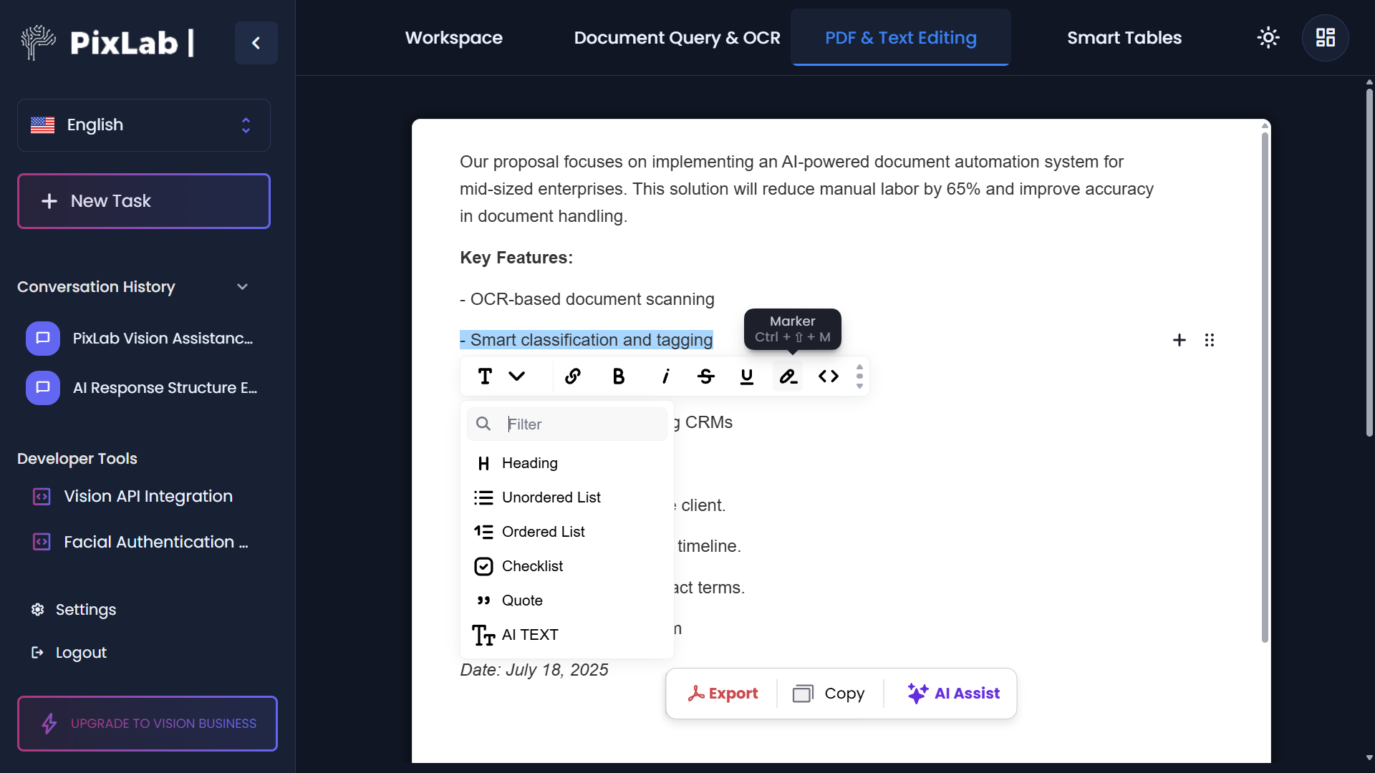The width and height of the screenshot is (1375, 773).
Task: Click the document editor vertical scrollbar
Action: click(x=1265, y=386)
